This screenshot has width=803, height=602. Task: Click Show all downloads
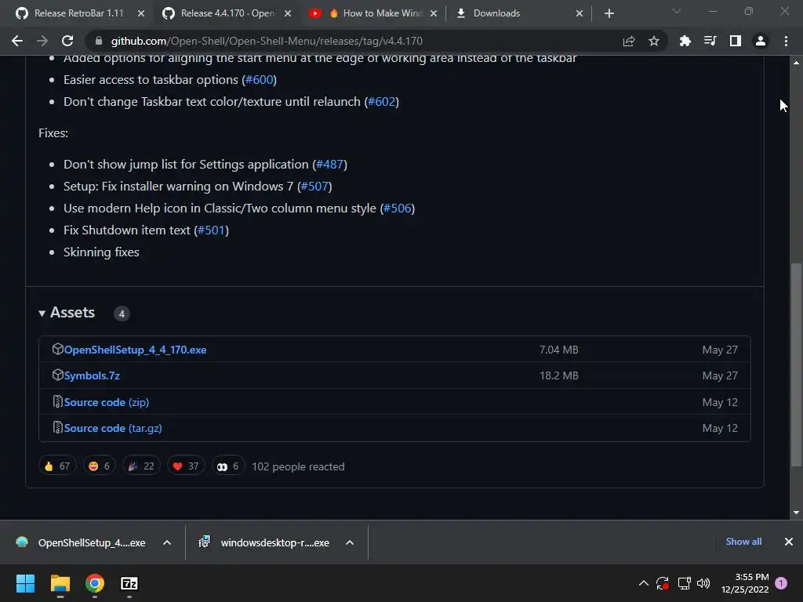point(743,542)
